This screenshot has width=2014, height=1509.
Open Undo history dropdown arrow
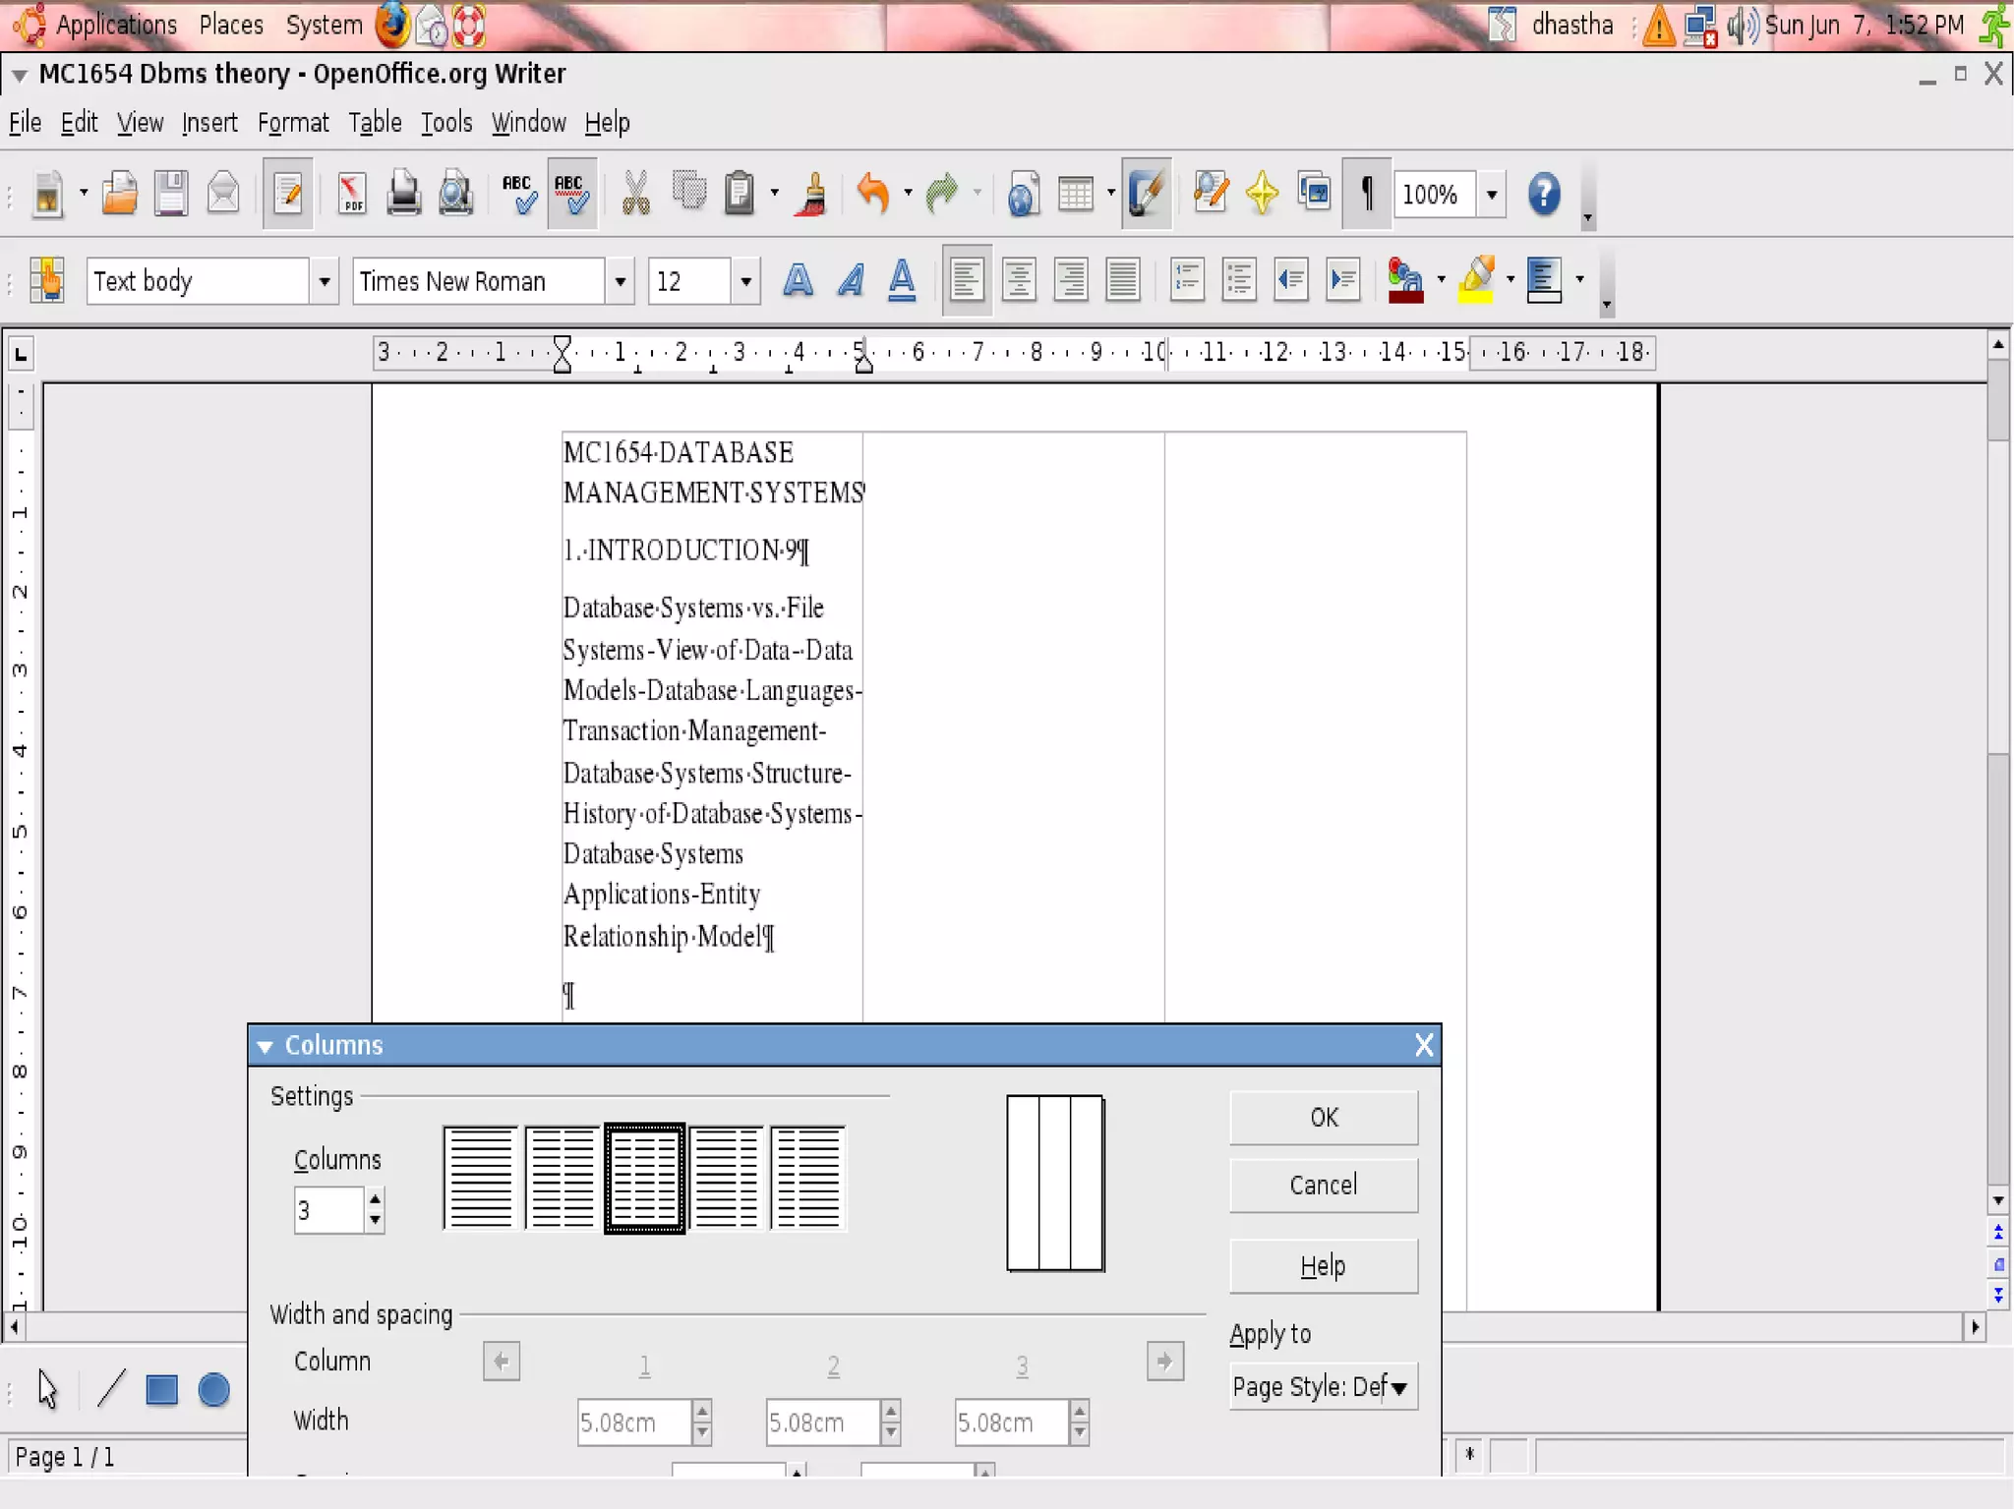pos(908,193)
